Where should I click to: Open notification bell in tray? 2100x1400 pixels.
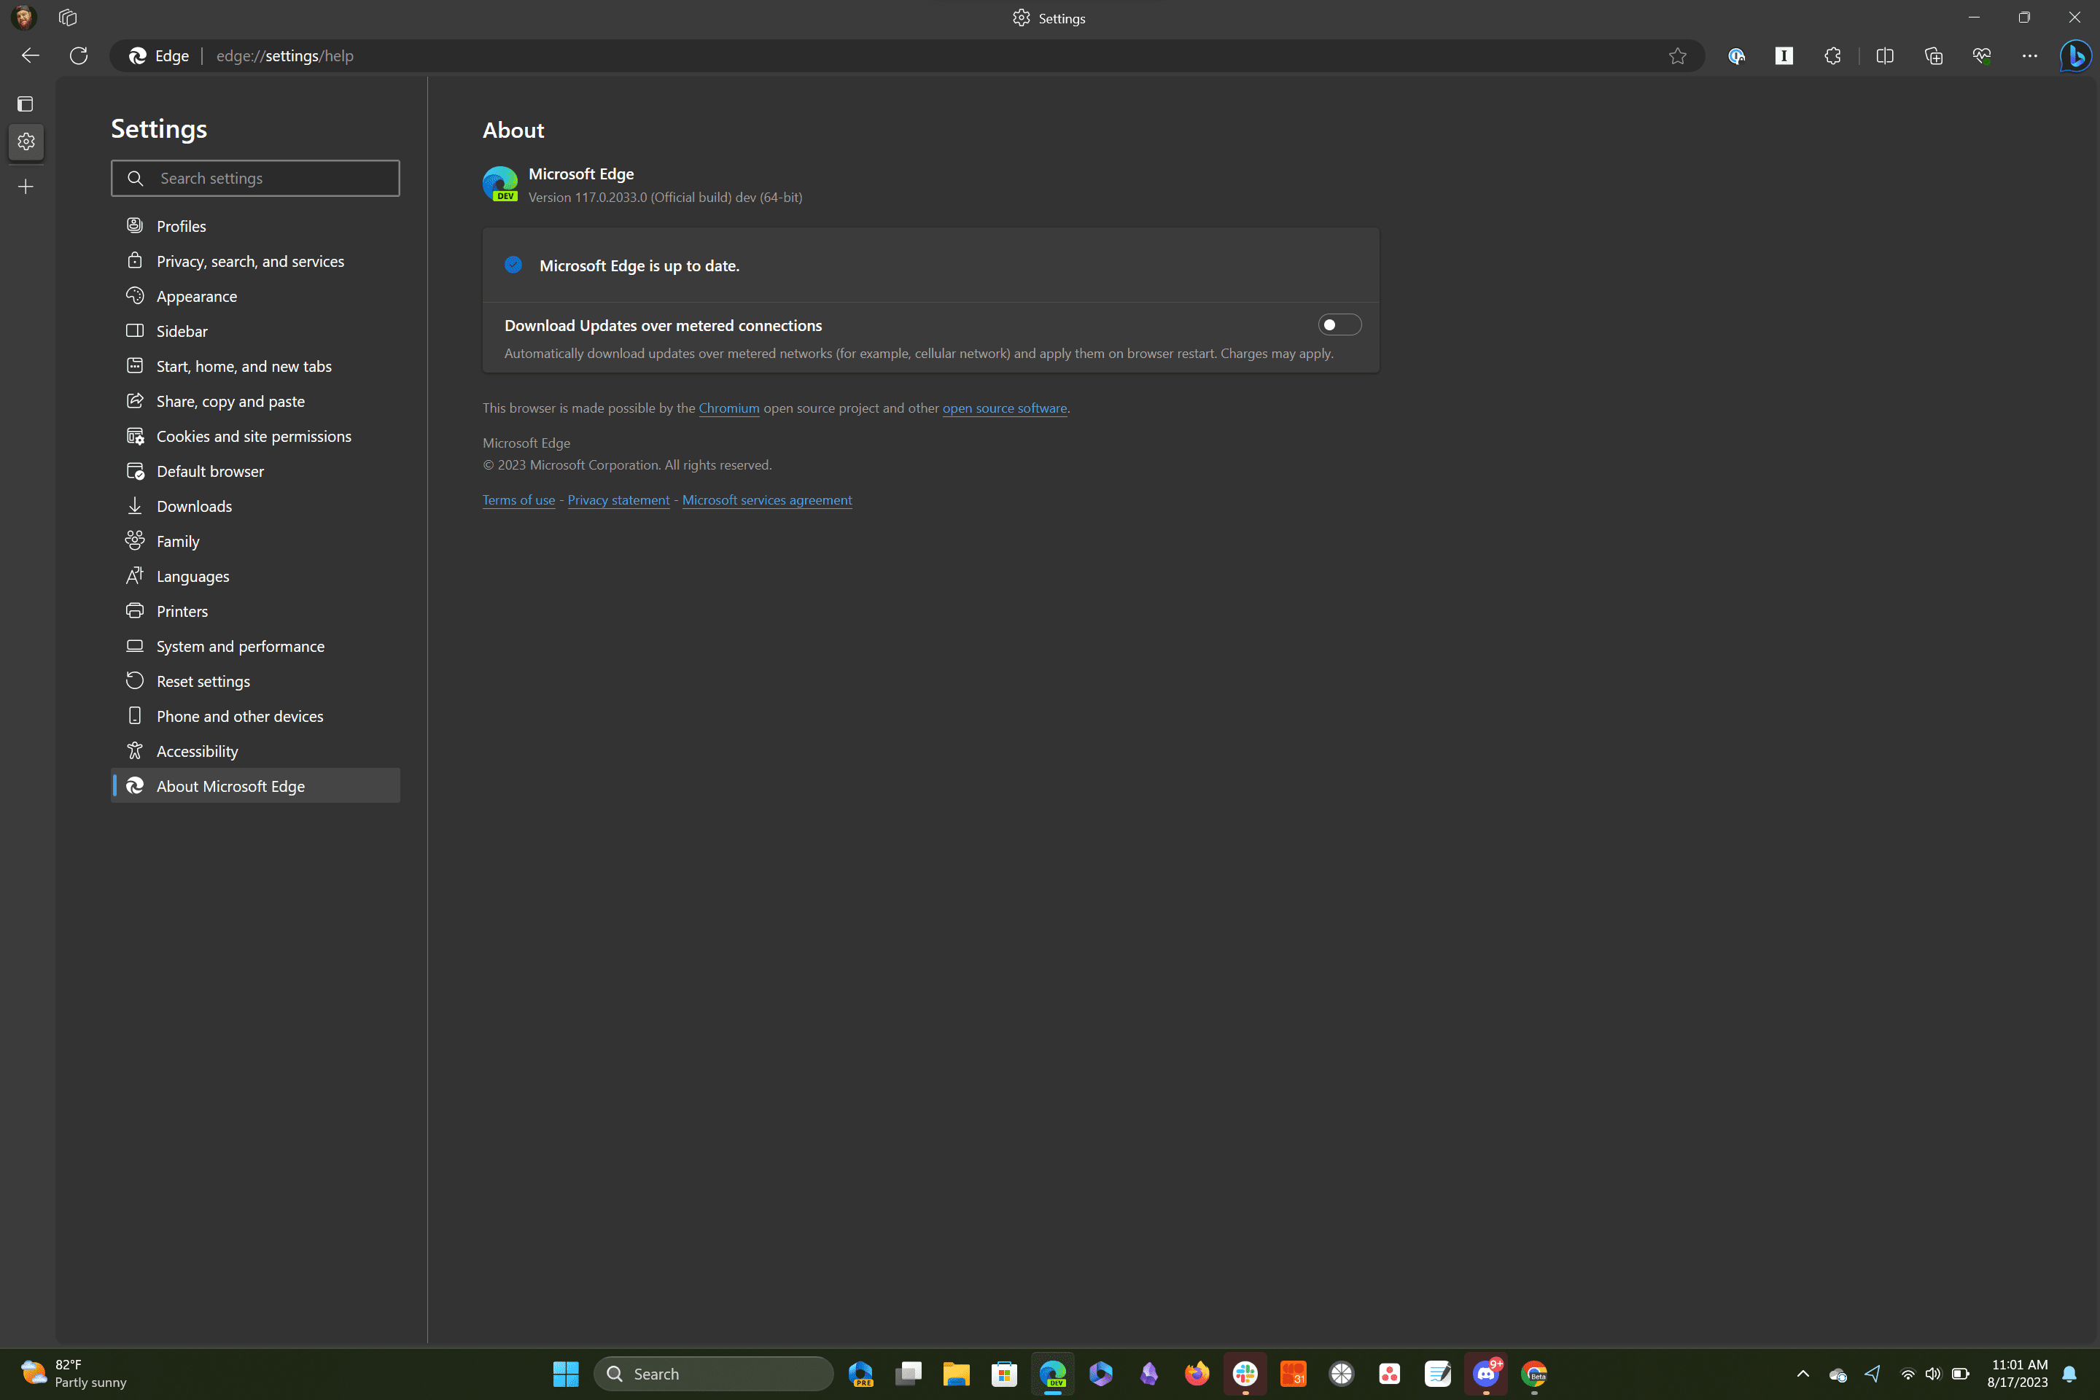(x=2069, y=1373)
